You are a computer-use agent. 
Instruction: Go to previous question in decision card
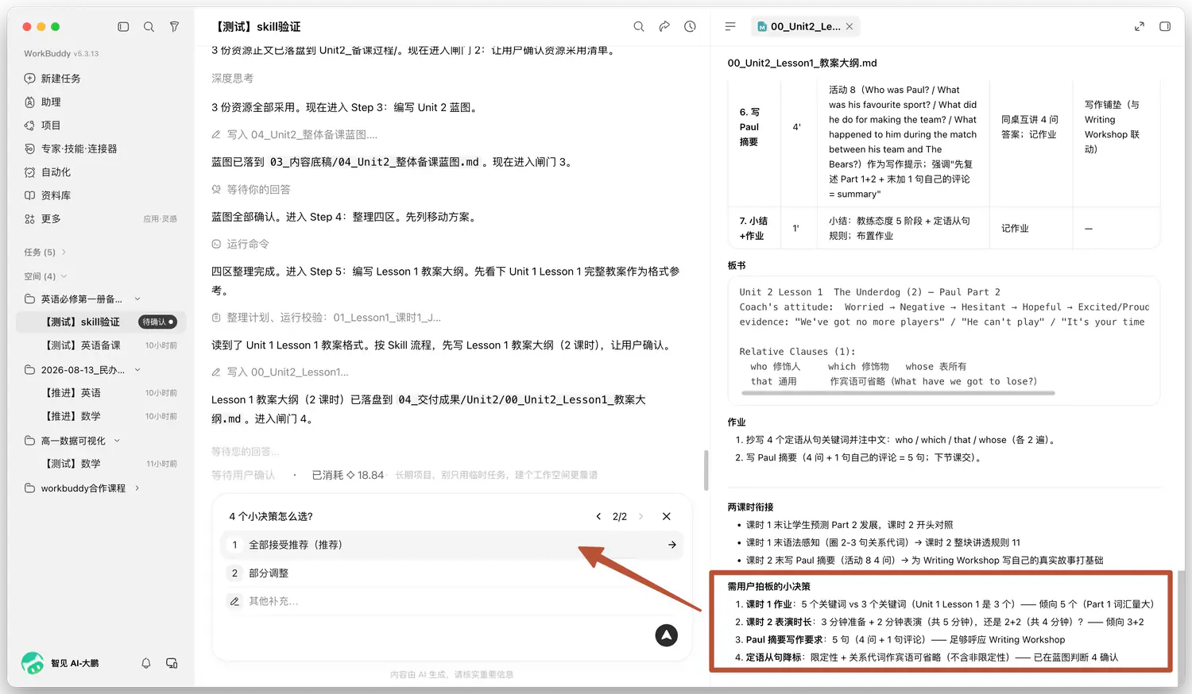(x=598, y=516)
